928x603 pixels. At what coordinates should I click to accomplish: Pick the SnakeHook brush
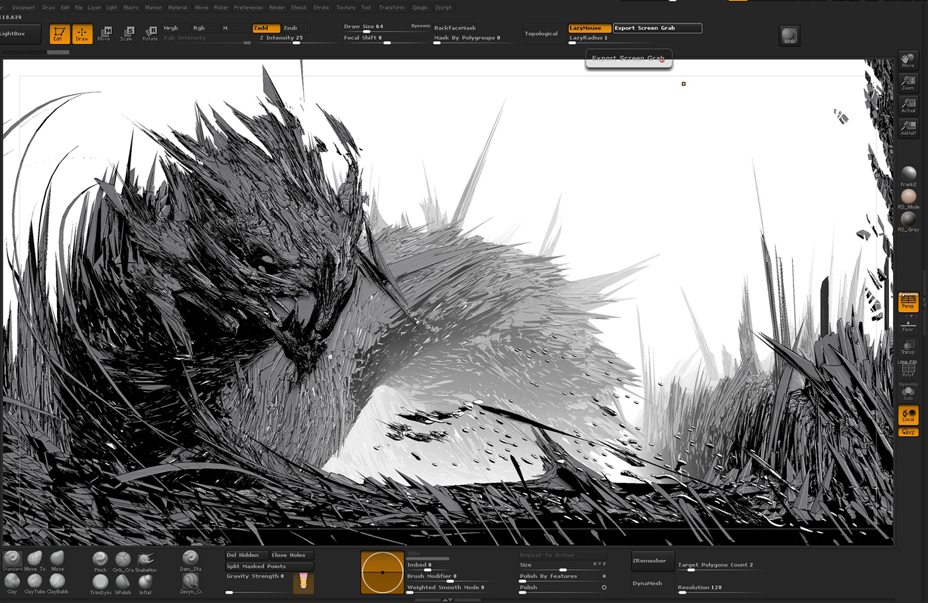146,559
